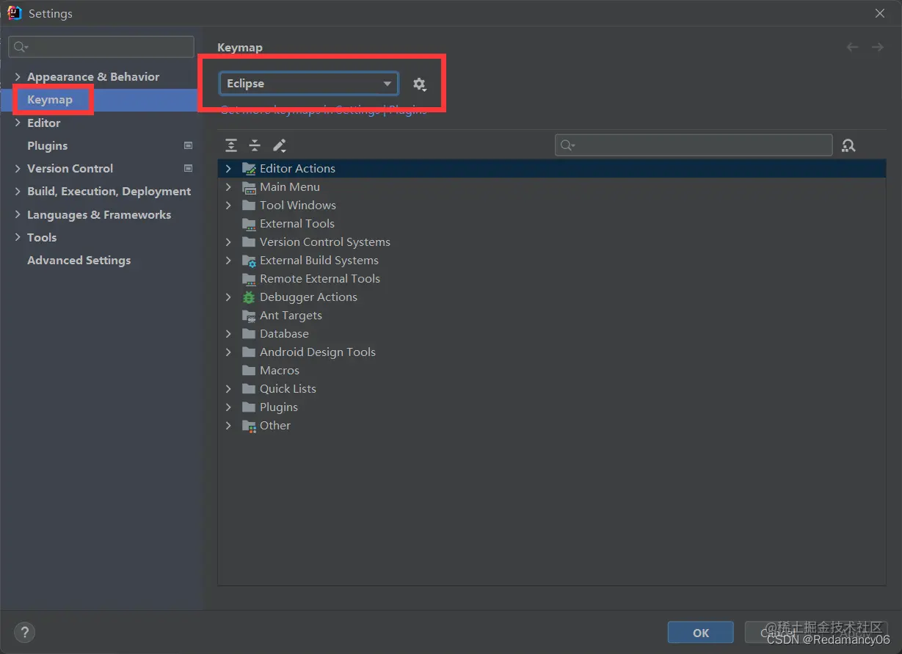Click the Database folder icon
Image resolution: width=902 pixels, height=654 pixels.
[249, 334]
